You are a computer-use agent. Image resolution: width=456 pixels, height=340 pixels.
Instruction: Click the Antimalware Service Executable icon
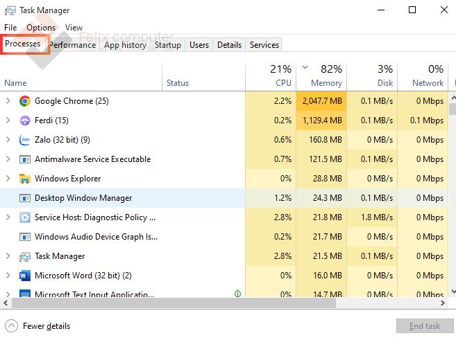coord(25,159)
